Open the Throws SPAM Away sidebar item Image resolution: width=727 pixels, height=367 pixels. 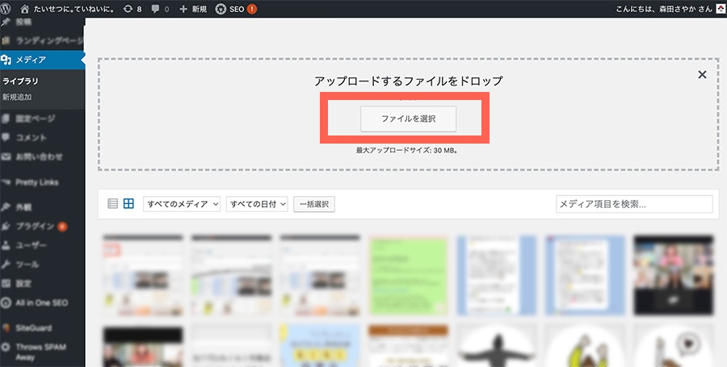42,352
